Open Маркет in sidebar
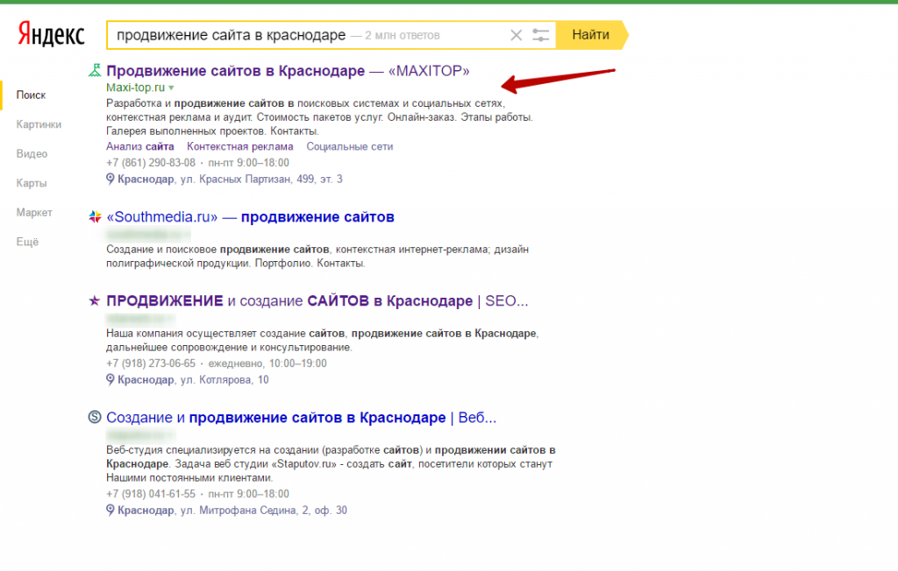Screen dimensions: 898x571 click(34, 212)
